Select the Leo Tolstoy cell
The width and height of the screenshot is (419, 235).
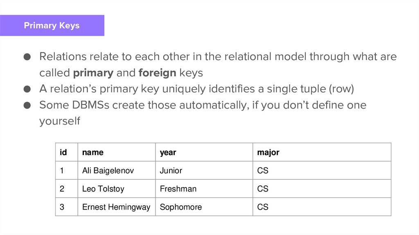[103, 189]
